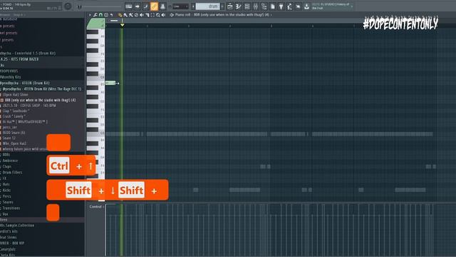Click the yellow playhead marker on timeline

click(x=122, y=25)
